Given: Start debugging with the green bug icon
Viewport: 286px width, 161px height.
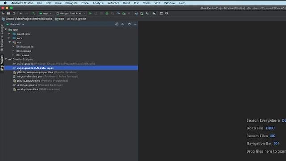Looking at the screenshot, I should pos(107,13).
